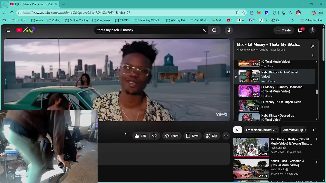Open the Whiskey List favorites folder
Image resolution: width=326 pixels, height=183 pixels.
[175, 20]
